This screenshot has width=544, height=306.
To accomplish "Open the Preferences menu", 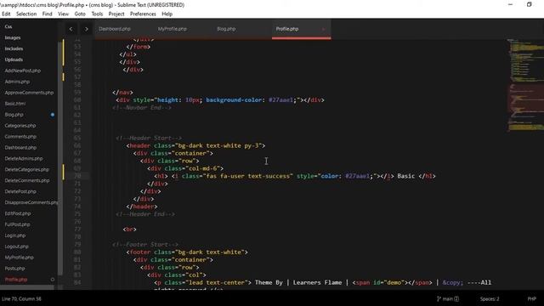I will click(x=143, y=14).
